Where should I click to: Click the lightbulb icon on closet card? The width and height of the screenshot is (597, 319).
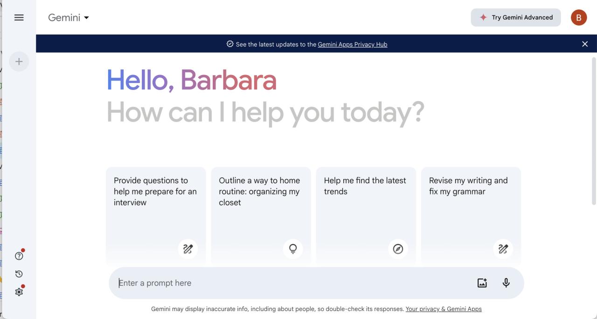point(293,249)
